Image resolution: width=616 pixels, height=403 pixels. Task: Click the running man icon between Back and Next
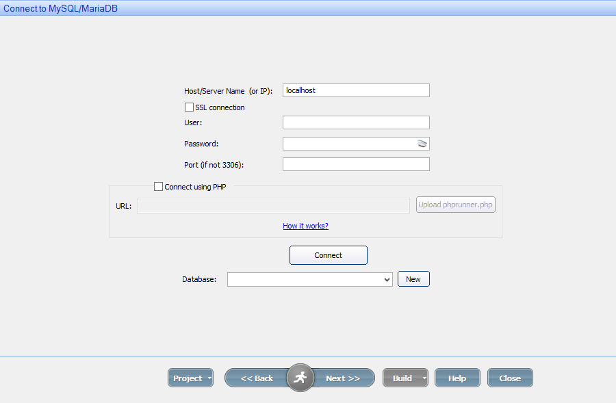tap(300, 377)
